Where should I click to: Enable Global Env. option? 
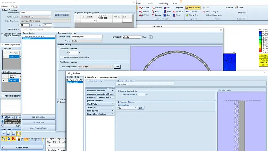pyautogui.click(x=192, y=15)
